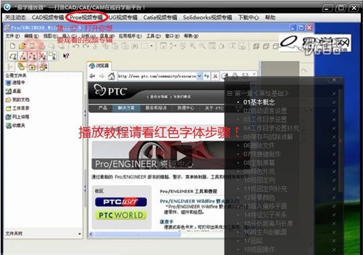Open the 收藏夹 (Favorites) folder entry
The height and width of the screenshot is (255, 363).
15,125
